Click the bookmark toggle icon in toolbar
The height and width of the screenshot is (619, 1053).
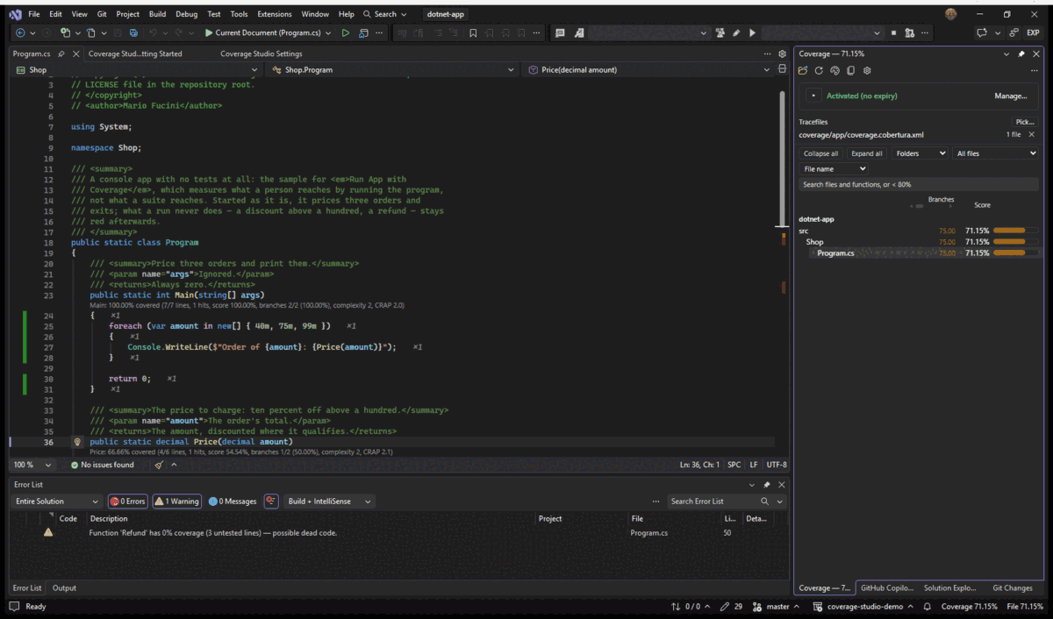click(x=473, y=32)
